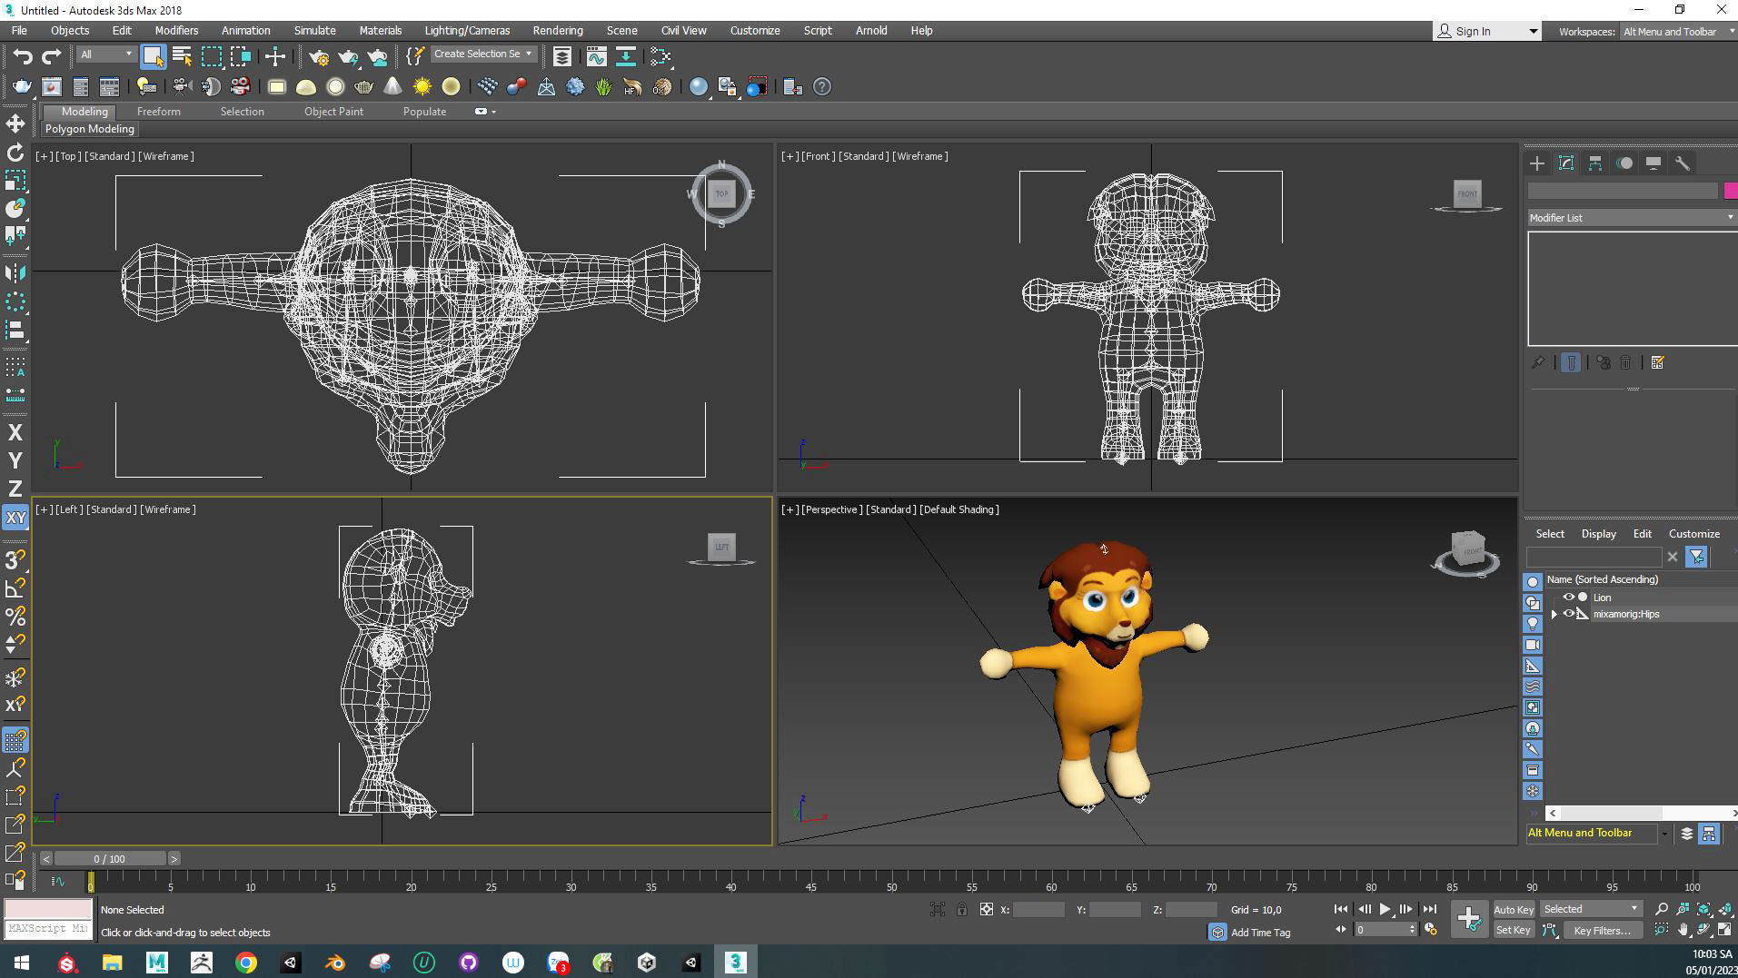Go to the end frame

pos(1430,909)
